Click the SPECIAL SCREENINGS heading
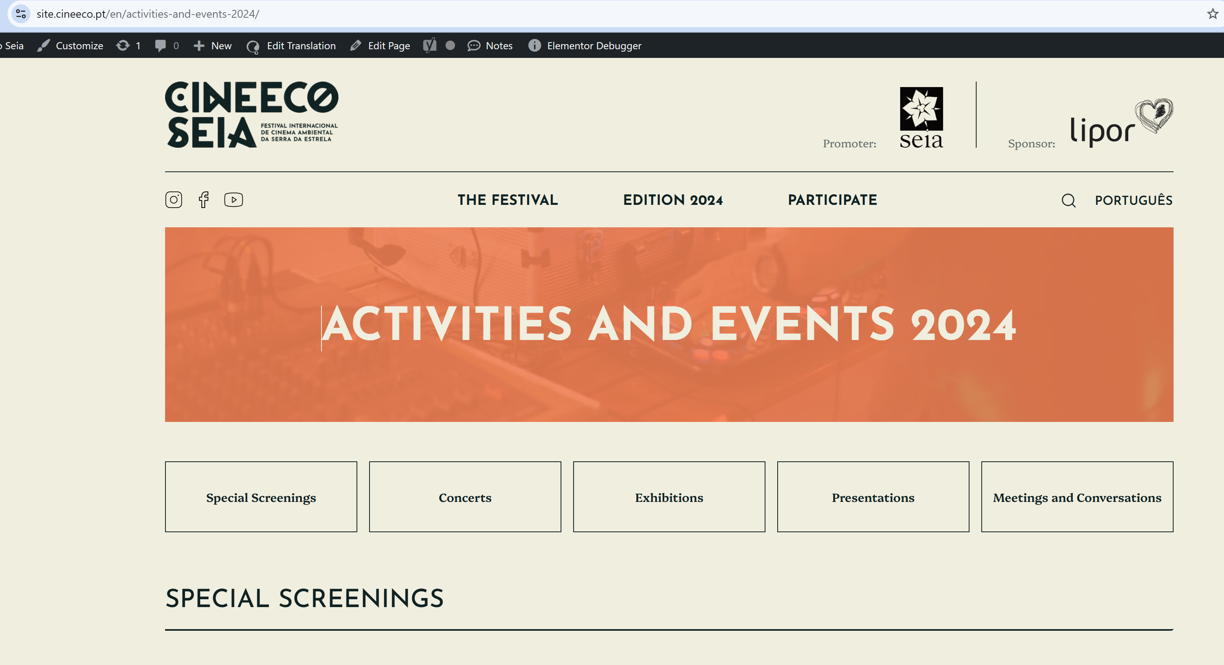This screenshot has width=1224, height=665. pyautogui.click(x=305, y=598)
